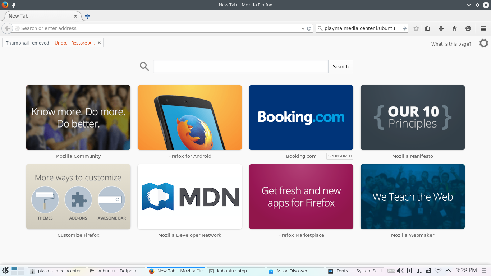Screen dimensions: 491x276
Task: Open 'What is this page?' link
Action: coord(451,44)
